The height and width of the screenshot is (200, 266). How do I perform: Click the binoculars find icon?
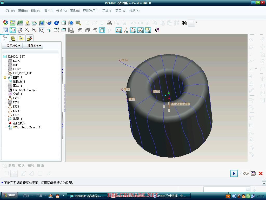click(184, 23)
